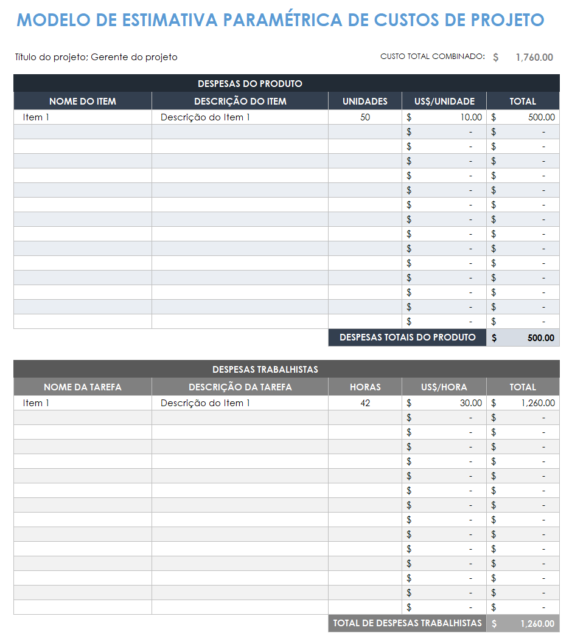Screen dimensions: 572x636
Task: Select the DESPESAS DO PRODUTO section header
Action: 286,83
